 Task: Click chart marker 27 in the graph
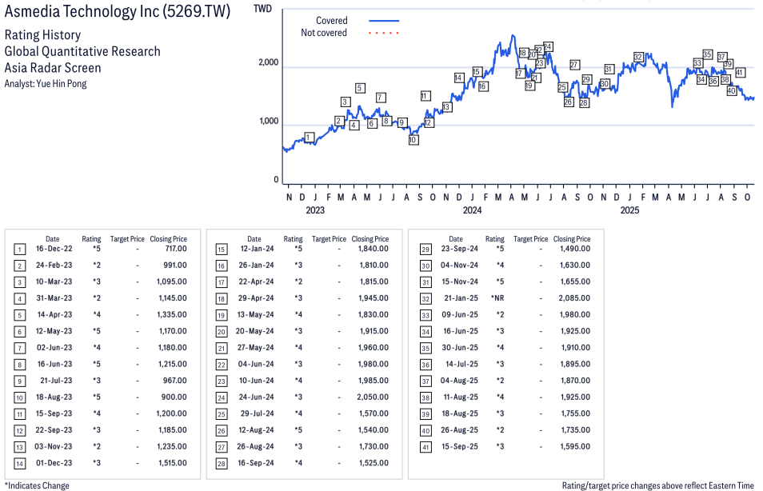coord(574,65)
